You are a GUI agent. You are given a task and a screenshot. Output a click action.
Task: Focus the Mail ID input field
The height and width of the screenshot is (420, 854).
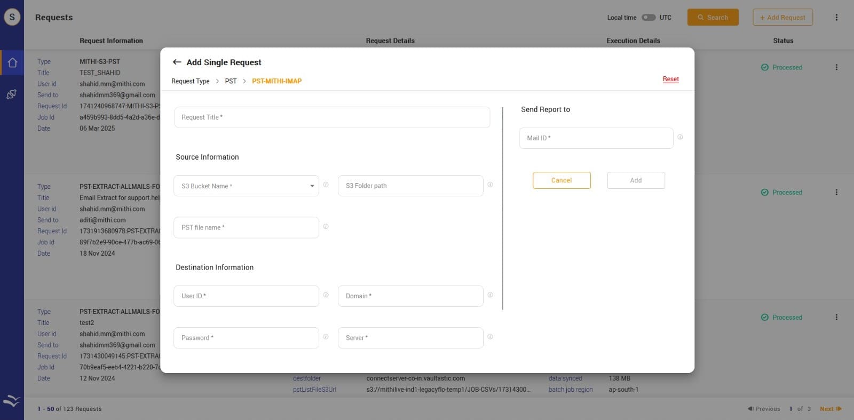tap(596, 138)
